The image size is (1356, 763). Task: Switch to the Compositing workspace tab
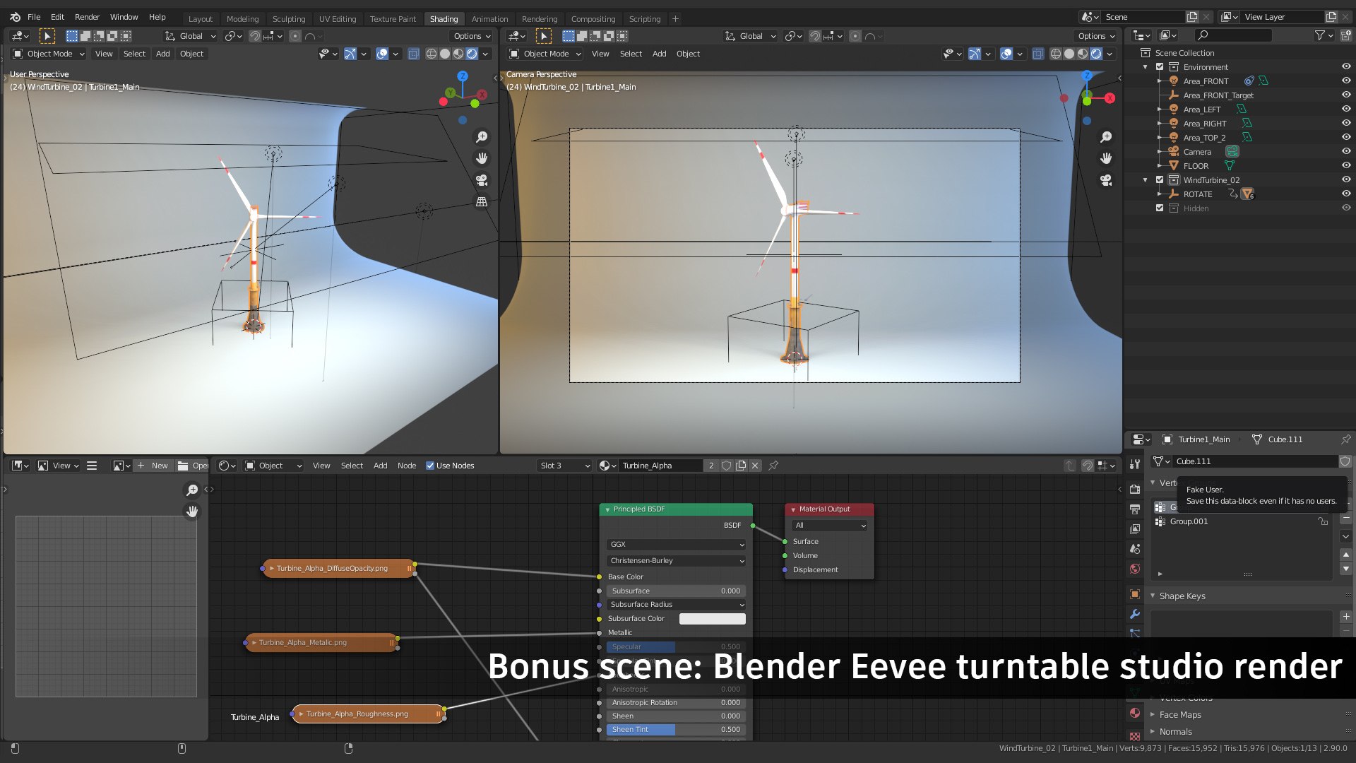pyautogui.click(x=593, y=19)
